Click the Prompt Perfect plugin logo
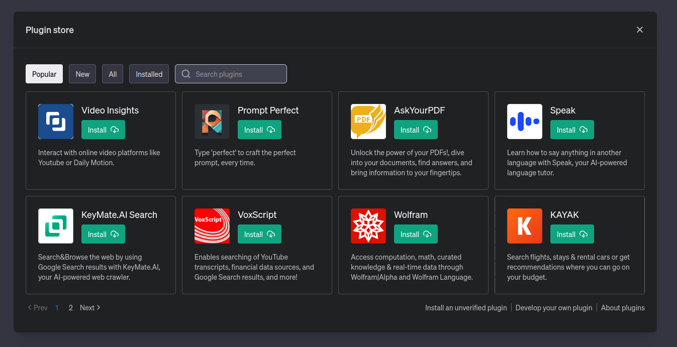Image resolution: width=677 pixels, height=347 pixels. click(212, 122)
